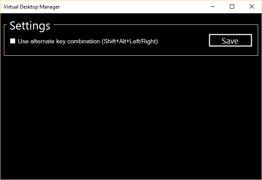Select the square maximize icon
Image resolution: width=262 pixels, height=180 pixels.
pos(232,6)
